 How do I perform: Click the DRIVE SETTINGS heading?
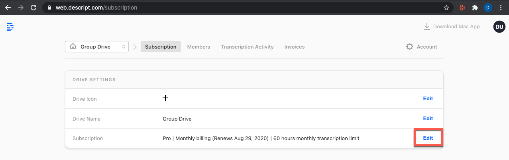94,80
